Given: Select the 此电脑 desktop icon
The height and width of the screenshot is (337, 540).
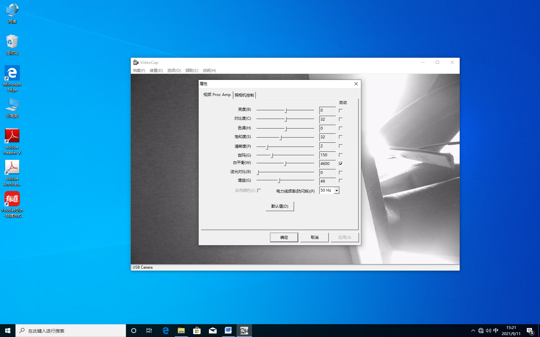Looking at the screenshot, I should pos(12,108).
